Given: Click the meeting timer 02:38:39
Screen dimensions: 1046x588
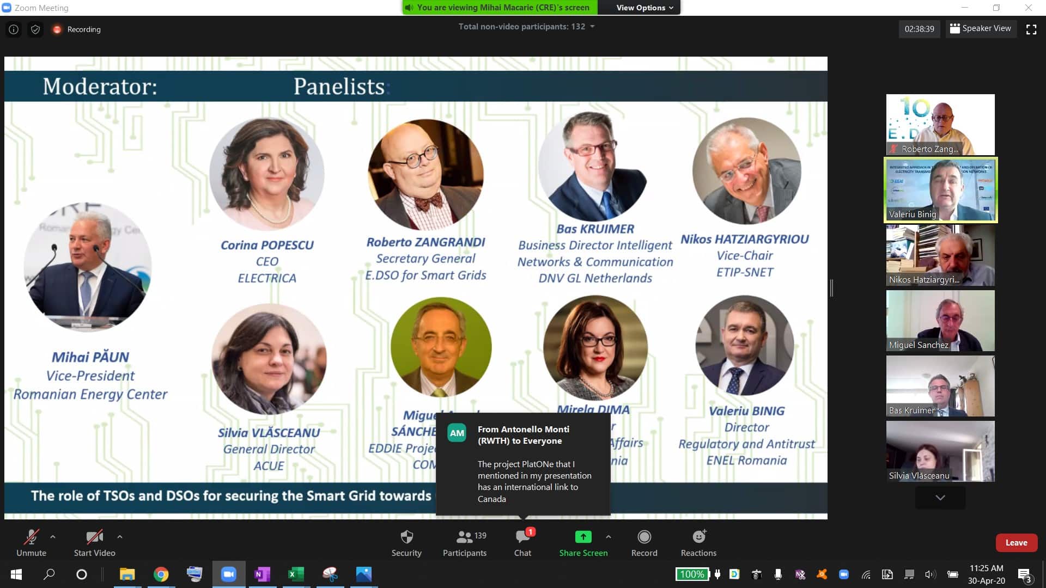Looking at the screenshot, I should [919, 29].
